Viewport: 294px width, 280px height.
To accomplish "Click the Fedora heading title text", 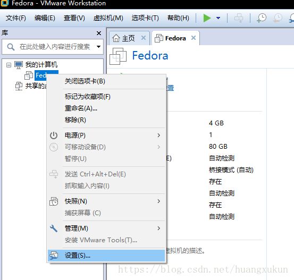I will pyautogui.click(x=150, y=56).
